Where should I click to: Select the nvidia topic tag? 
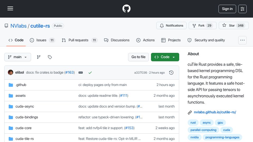point(194,137)
